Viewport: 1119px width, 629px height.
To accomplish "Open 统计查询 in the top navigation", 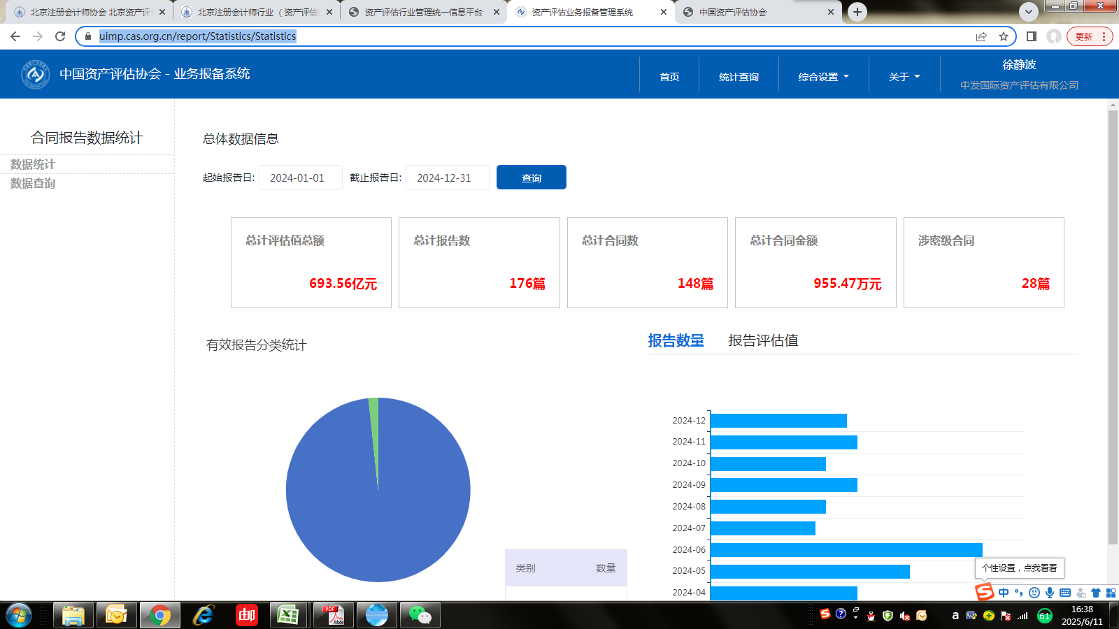I will 739,77.
